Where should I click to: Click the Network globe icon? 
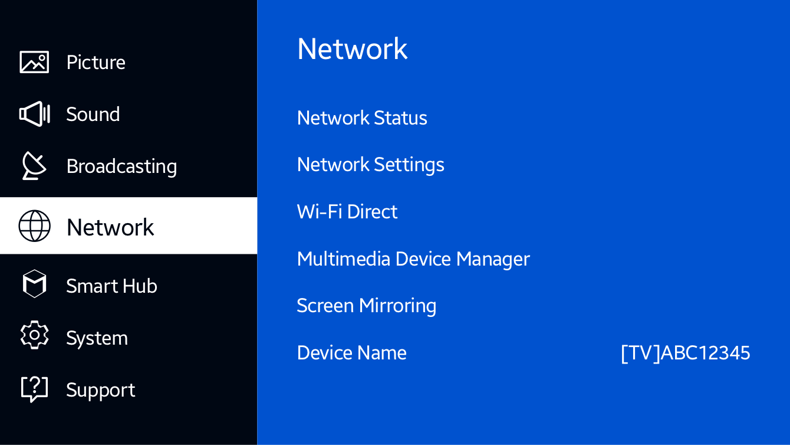tap(34, 226)
